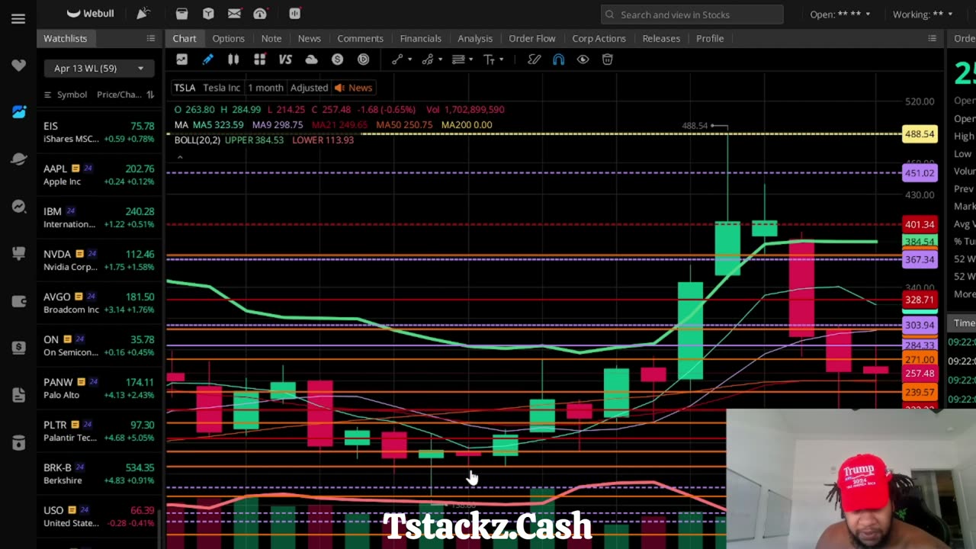Expand the line drawing tool dropdown
976x549 pixels.
click(x=410, y=59)
